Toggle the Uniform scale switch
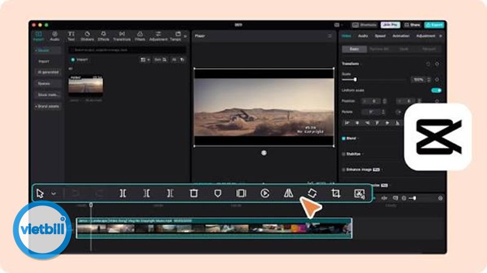The image size is (487, 273). 436,90
